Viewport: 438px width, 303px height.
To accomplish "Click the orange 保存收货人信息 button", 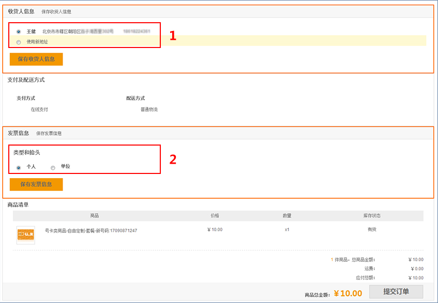I will coord(36,59).
